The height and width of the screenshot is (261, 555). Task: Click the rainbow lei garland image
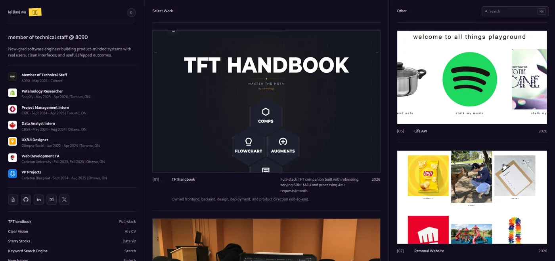(515, 231)
